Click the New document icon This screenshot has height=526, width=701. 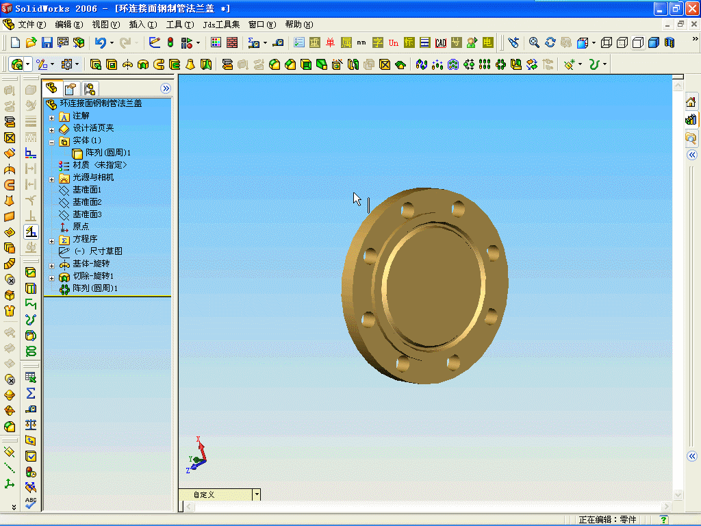[x=15, y=42]
